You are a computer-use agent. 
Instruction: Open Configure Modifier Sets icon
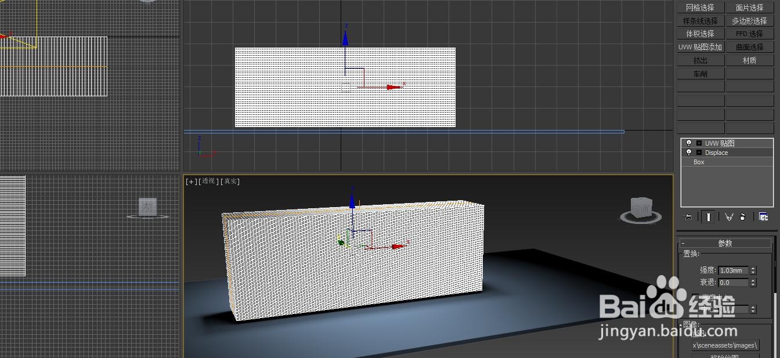pos(764,216)
